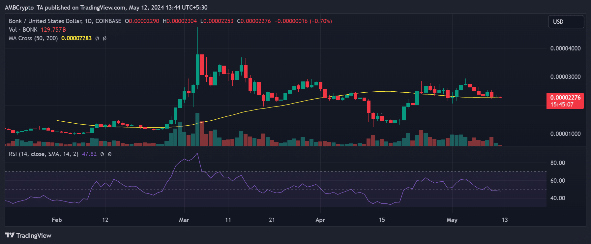Click the 0.00003000 price axis label
591x244 pixels.
click(x=565, y=77)
